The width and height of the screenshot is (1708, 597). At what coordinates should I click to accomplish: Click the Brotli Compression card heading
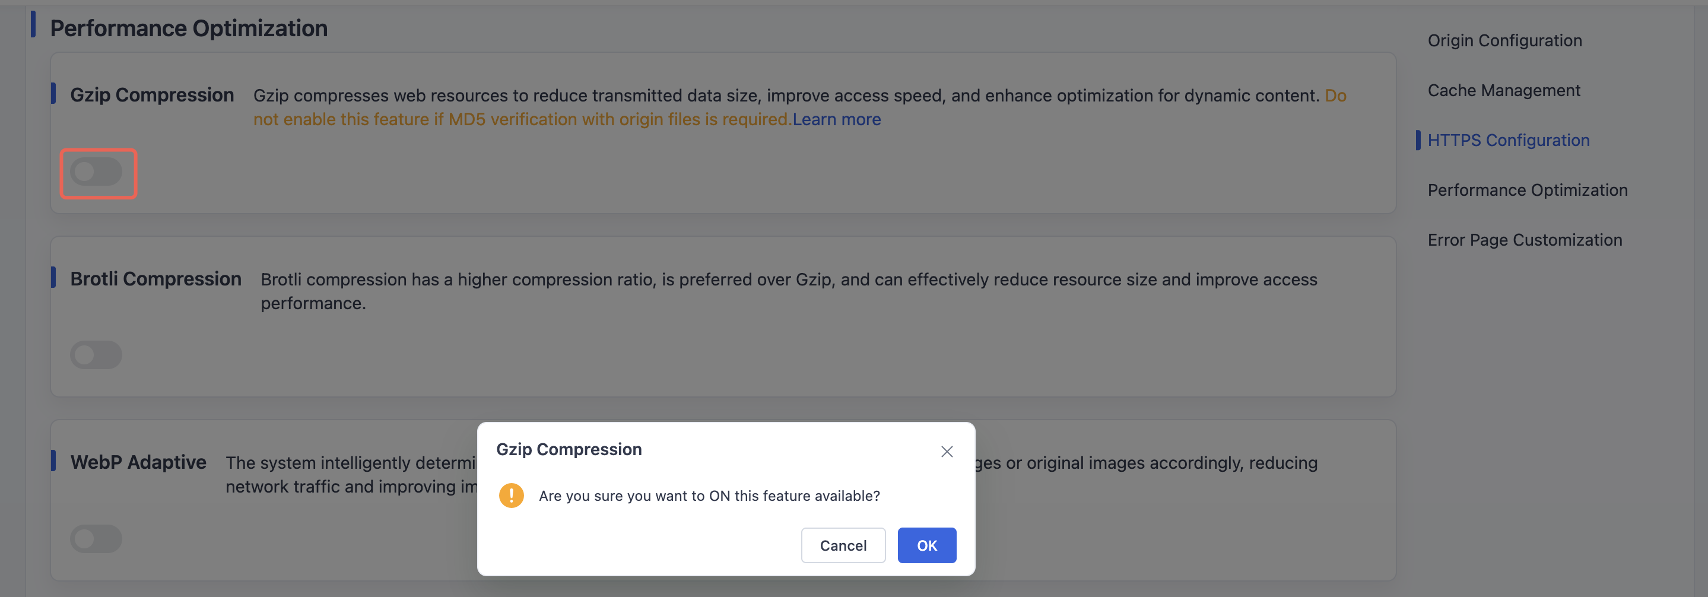(156, 278)
